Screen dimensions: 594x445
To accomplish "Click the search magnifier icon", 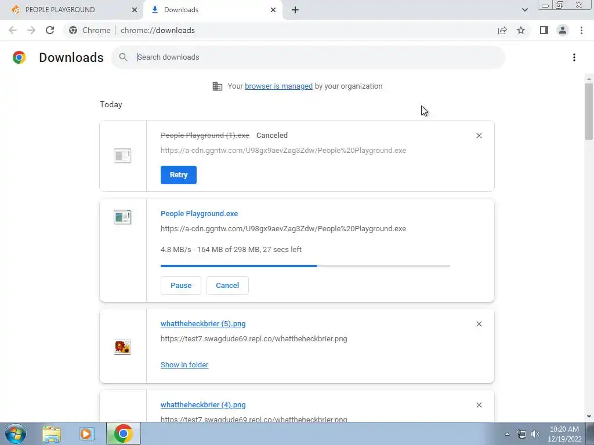I will pyautogui.click(x=123, y=57).
